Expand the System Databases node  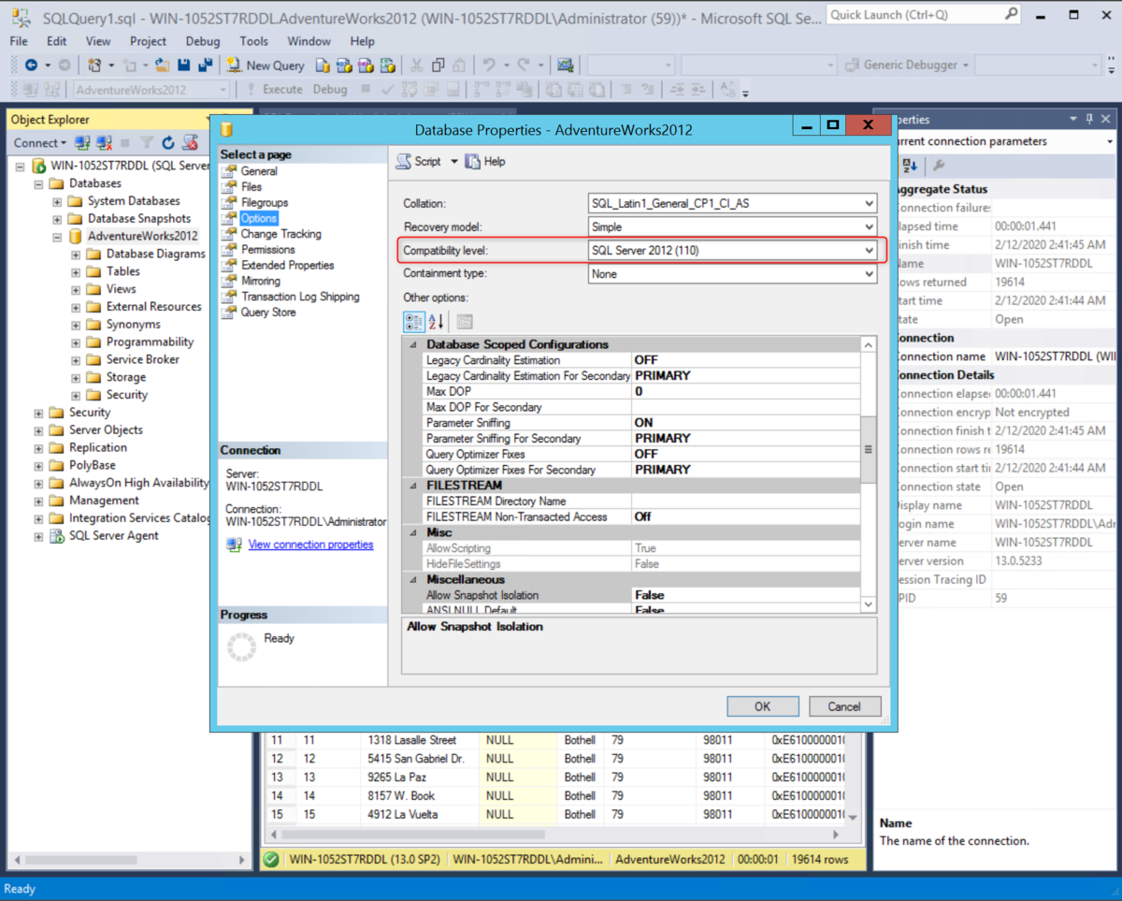(57, 201)
